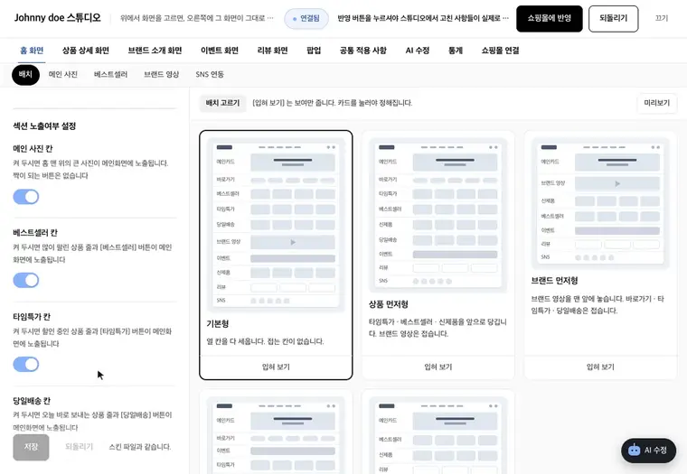Go to the 이벤트 화면 tab
The width and height of the screenshot is (687, 474).
click(x=220, y=51)
